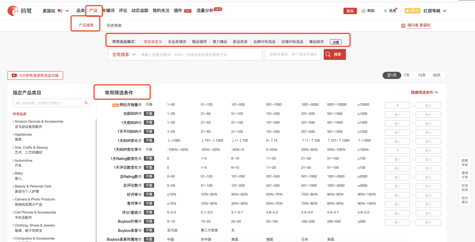Select 不限 for 当前BSR row

[149, 114]
